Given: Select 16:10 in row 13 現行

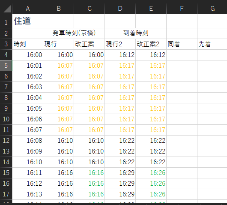Looking at the screenshot, I should click(x=59, y=151).
